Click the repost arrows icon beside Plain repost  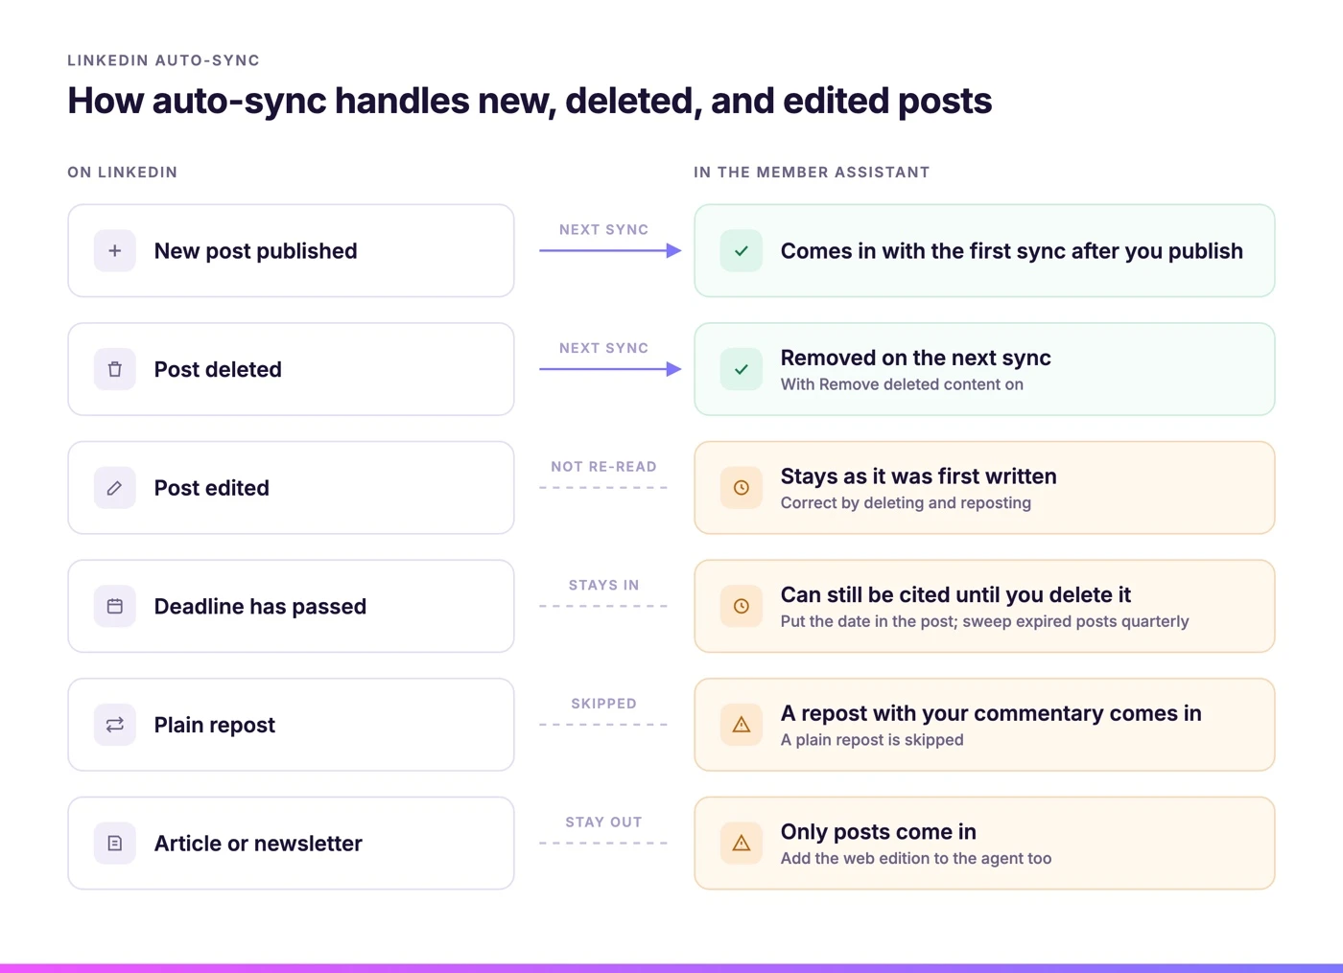(x=114, y=725)
